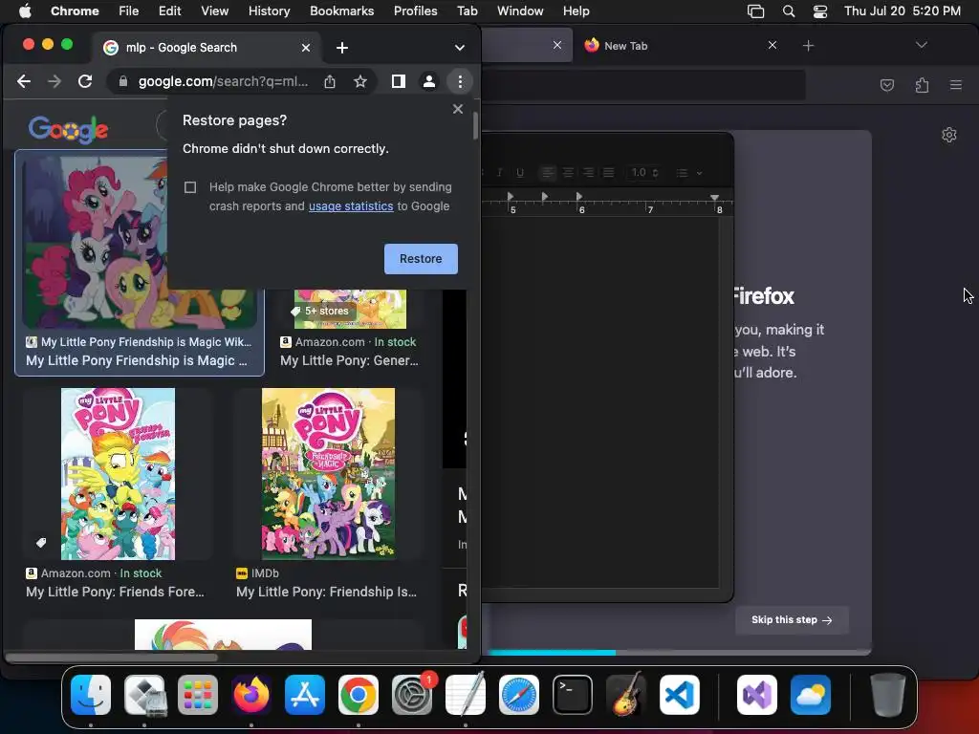Open My Little Pony: Friends Fore... result title
This screenshot has width=979, height=734.
[115, 592]
